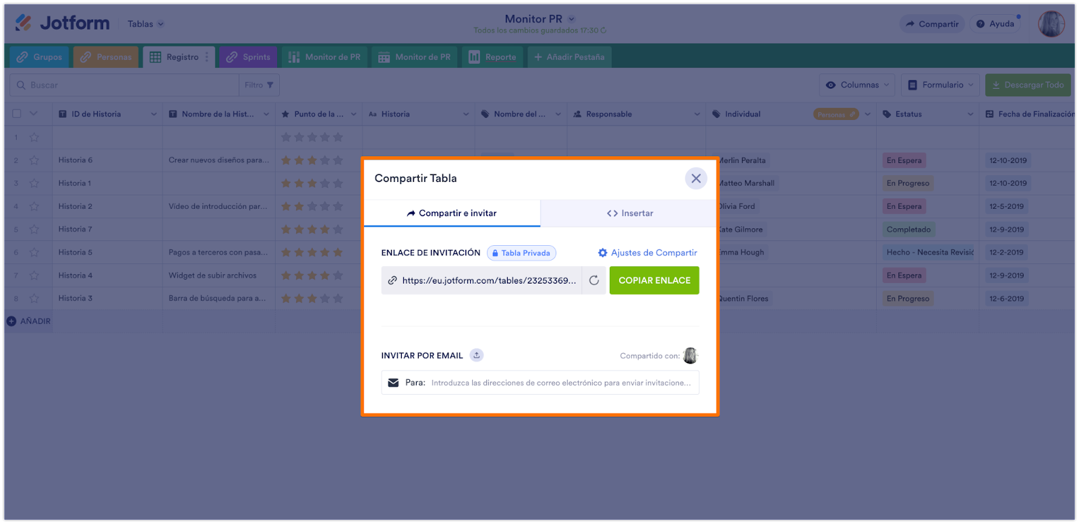This screenshot has height=524, width=1079.
Task: Toggle the favorite star on row 5, Historia 7
Action: click(34, 230)
